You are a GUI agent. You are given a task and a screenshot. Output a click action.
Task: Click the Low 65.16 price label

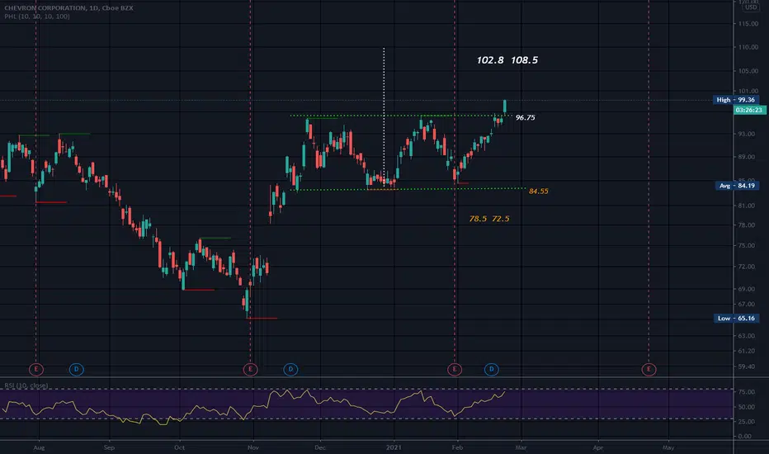736,318
